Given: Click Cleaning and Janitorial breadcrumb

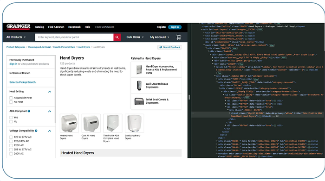Looking at the screenshot, I should [39, 47].
